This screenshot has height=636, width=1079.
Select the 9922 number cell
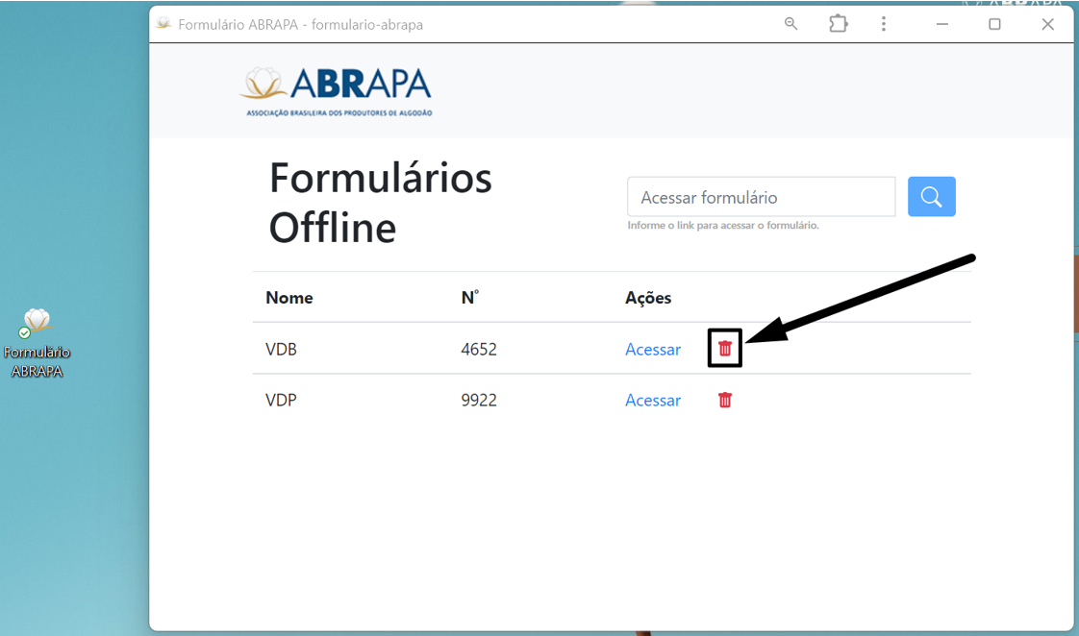(x=479, y=401)
